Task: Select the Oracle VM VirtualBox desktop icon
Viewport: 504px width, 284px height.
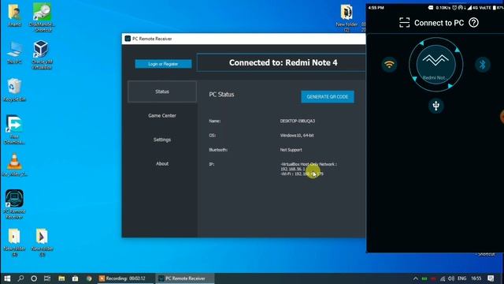Action: (x=42, y=54)
